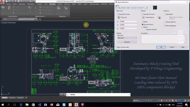This screenshot has width=190, height=107.
Task: Click the CUI icon in Customization panel
Action: click(x=3, y=8)
